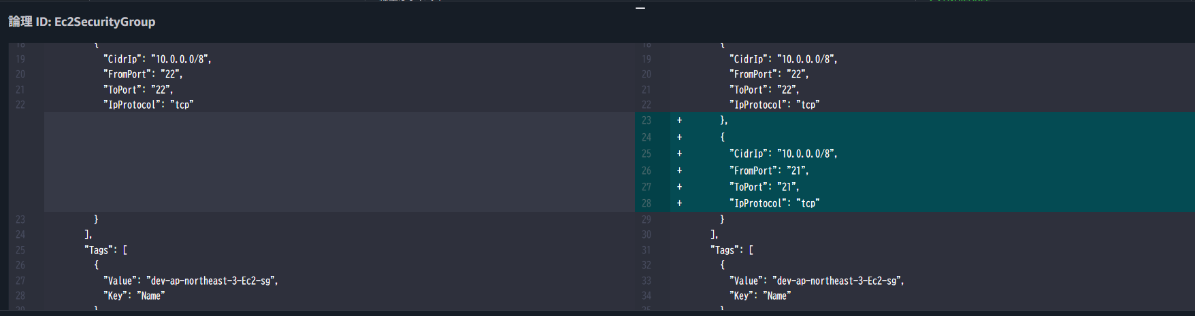Click the panel handle dash above the diff
The width and height of the screenshot is (1195, 316).
[x=640, y=8]
